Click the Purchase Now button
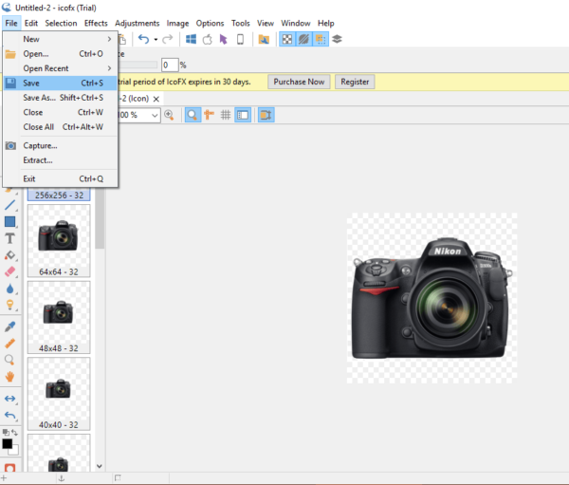Screen dimensions: 569x485 [299, 82]
